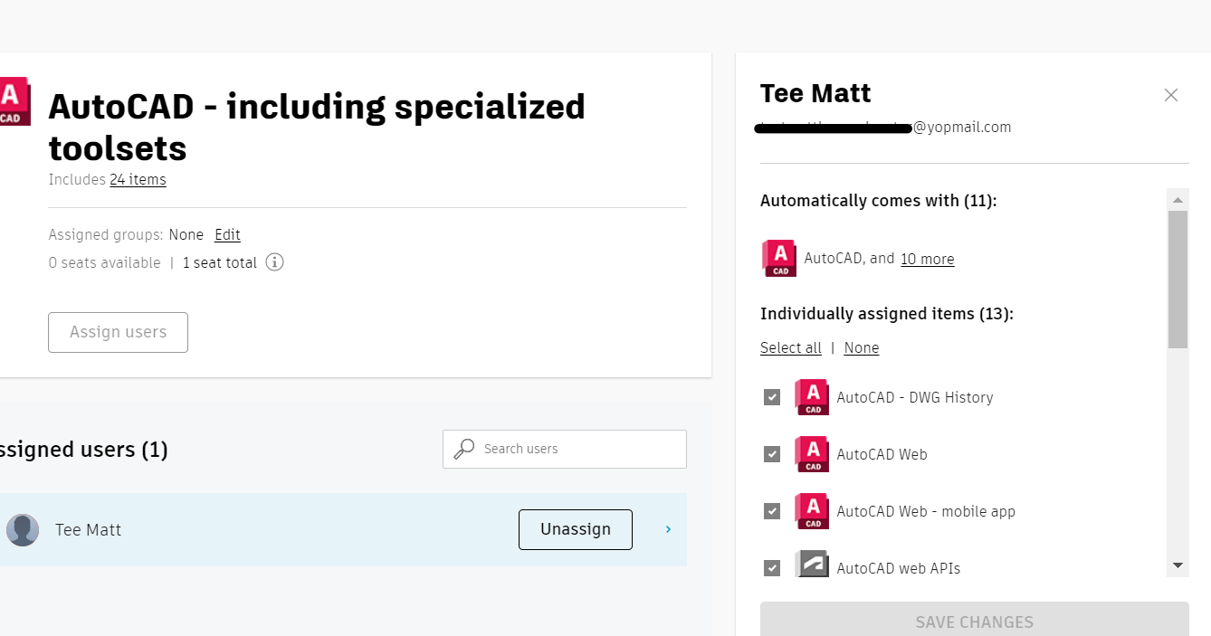Click the AutoCAD icon under Automatically comes with
The image size is (1211, 636).
pos(779,259)
